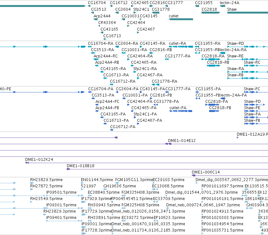The image size is (268, 235).
Task: Select the DME1-014E12 clone label
Action: [x=182, y=141]
